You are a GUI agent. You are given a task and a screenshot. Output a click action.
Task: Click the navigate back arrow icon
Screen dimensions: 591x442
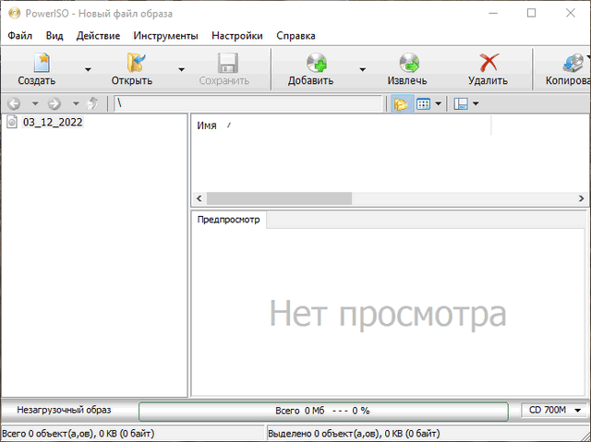[x=14, y=103]
